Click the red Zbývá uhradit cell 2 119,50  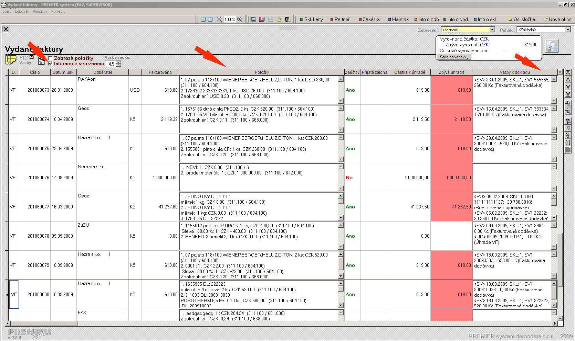click(451, 119)
